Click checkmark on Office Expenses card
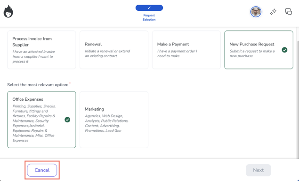The height and width of the screenshot is (181, 299). click(67, 120)
